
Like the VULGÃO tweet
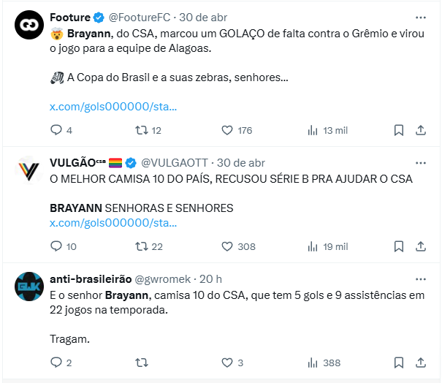click(x=227, y=246)
